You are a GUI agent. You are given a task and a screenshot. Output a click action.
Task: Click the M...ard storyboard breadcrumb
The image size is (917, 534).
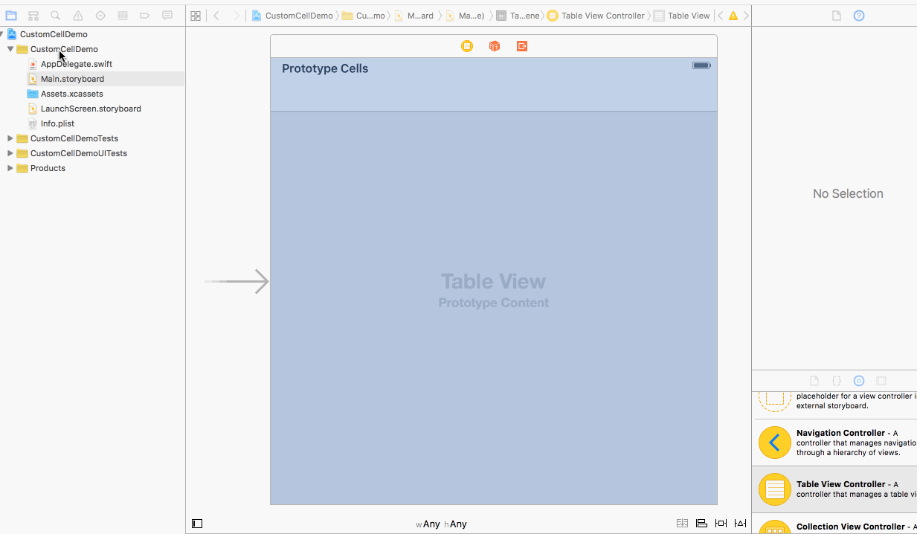click(x=414, y=16)
